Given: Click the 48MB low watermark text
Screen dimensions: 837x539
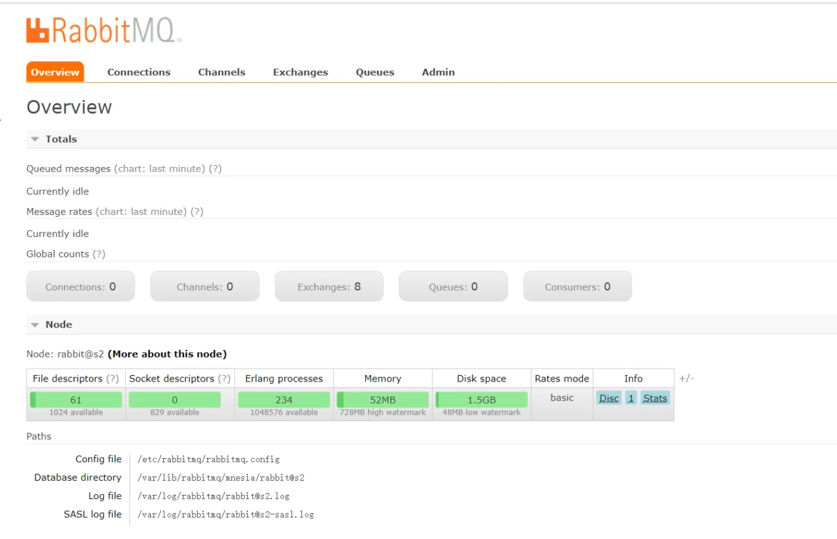Looking at the screenshot, I should (x=482, y=413).
